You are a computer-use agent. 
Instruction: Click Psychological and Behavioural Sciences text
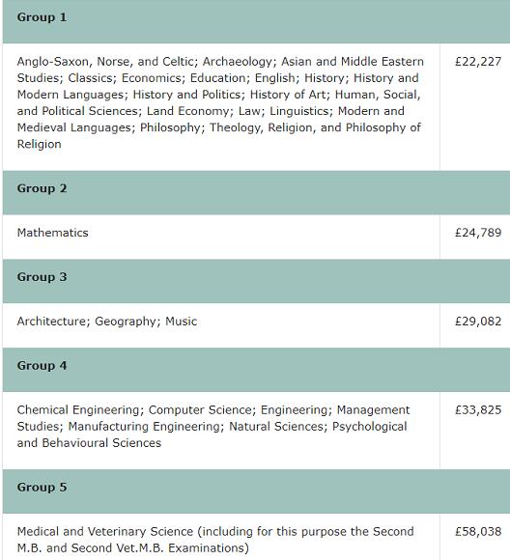pos(212,434)
